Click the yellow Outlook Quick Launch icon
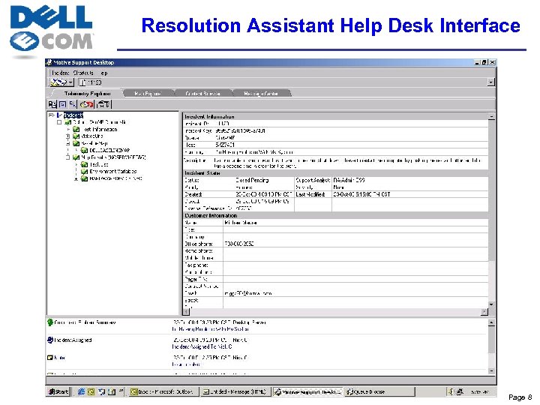The image size is (540, 405). [x=91, y=391]
